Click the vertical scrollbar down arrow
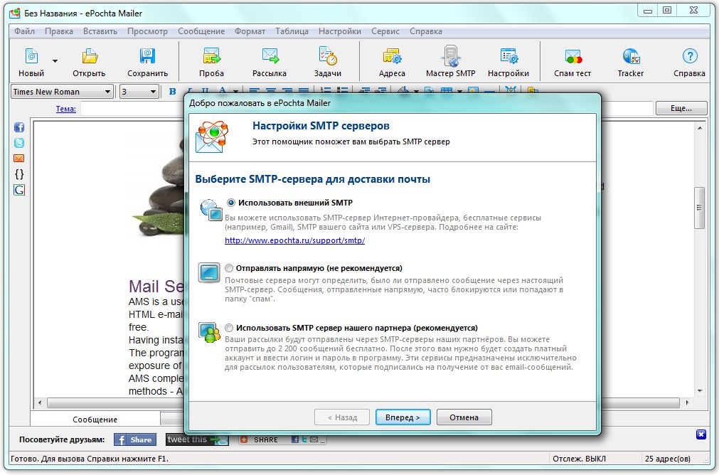 pyautogui.click(x=700, y=391)
